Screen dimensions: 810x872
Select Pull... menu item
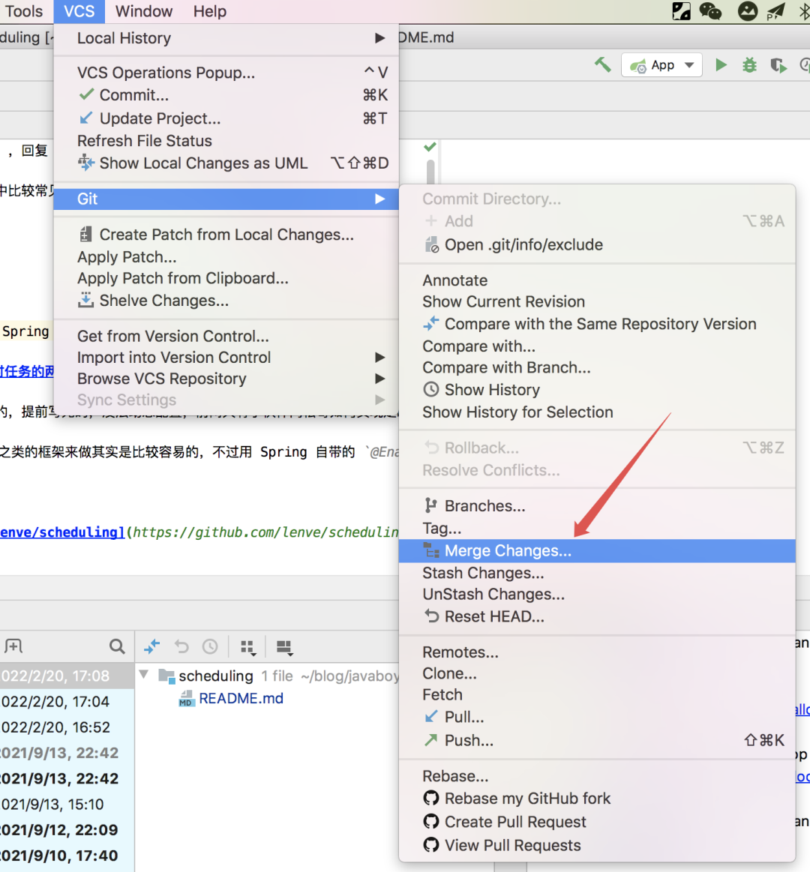pyautogui.click(x=597, y=717)
